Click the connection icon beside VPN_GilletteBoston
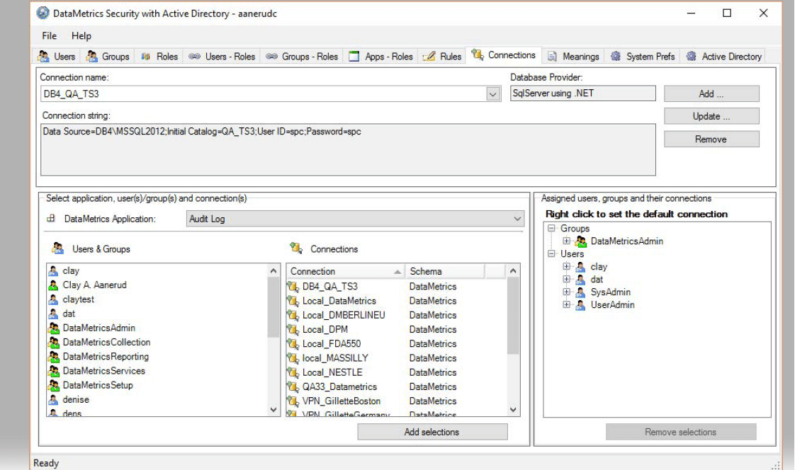This screenshot has height=470, width=795. coord(293,401)
